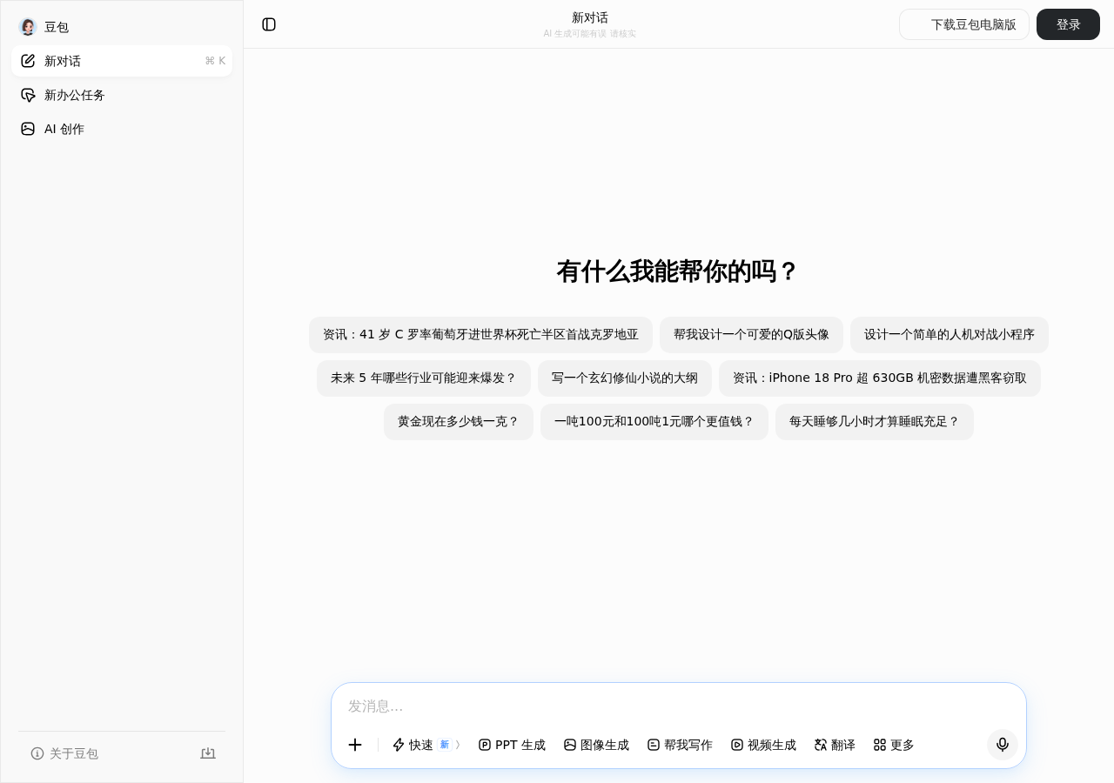Click the 豆包 name label in sidebar
This screenshot has height=783, width=1114.
pyautogui.click(x=57, y=27)
